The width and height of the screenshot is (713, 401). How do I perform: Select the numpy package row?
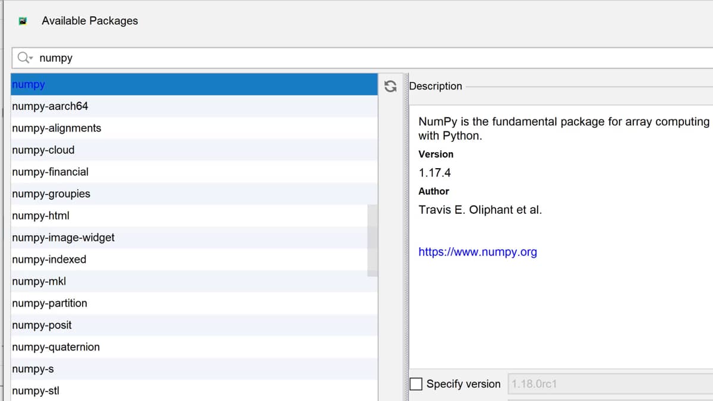[x=194, y=84]
